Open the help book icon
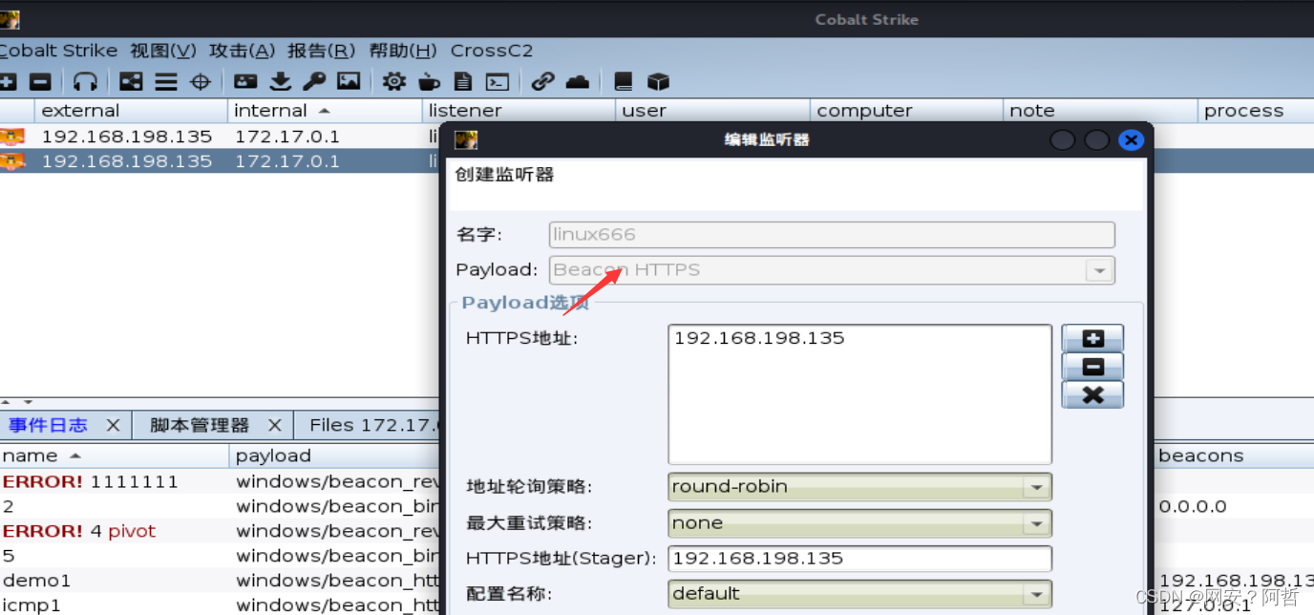1314x615 pixels. 623,82
